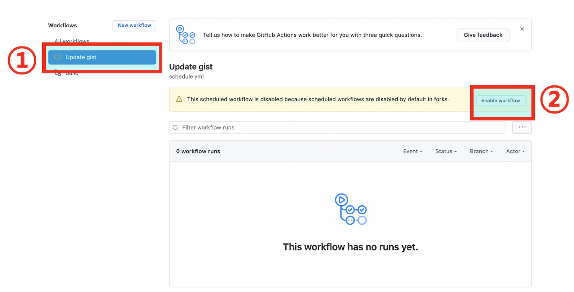Enable the disabled scheduled workflow
Screen dimensions: 574x292
tap(500, 101)
